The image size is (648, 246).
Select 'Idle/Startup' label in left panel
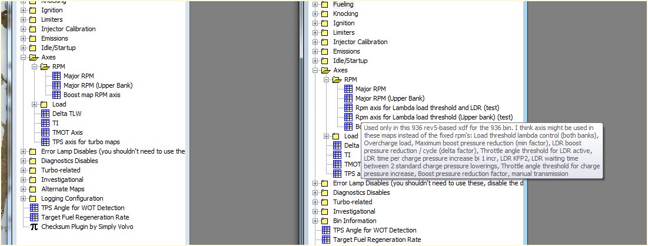pyautogui.click(x=58, y=48)
